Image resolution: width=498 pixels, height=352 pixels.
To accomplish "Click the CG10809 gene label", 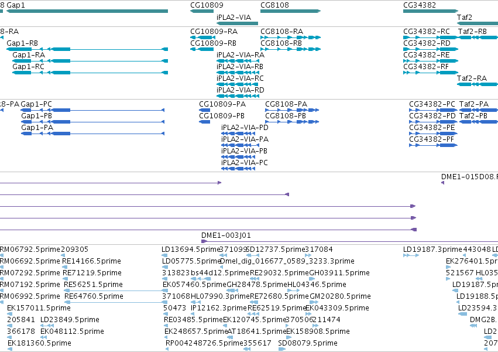I will point(207,5).
